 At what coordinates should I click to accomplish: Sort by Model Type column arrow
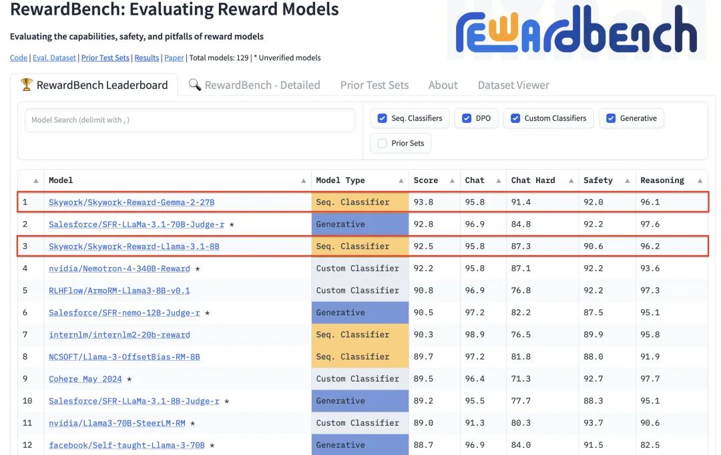(401, 181)
